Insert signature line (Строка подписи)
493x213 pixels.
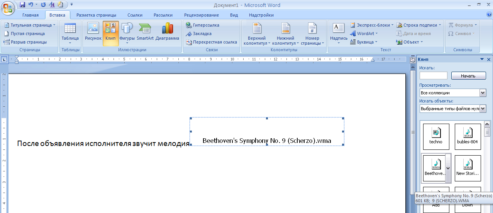coord(419,25)
